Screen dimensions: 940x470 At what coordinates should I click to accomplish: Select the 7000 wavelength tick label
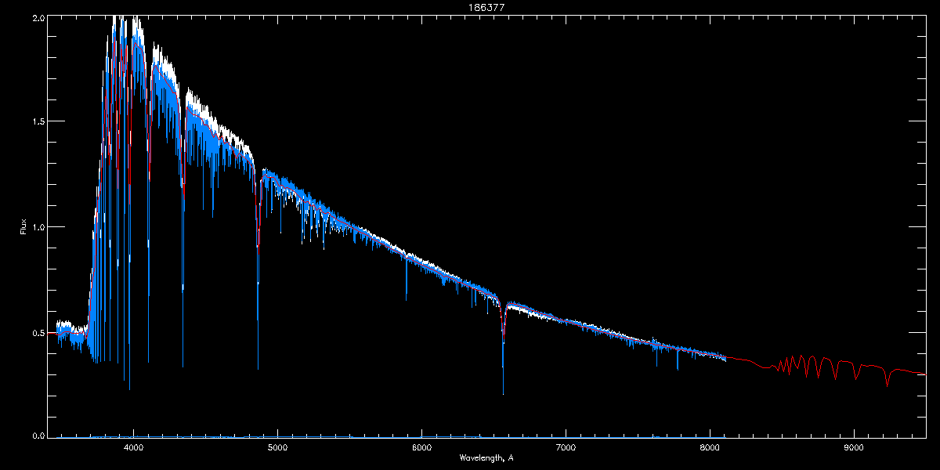point(566,448)
